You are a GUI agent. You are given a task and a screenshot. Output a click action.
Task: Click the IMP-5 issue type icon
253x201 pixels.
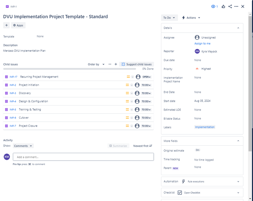pos(6,109)
